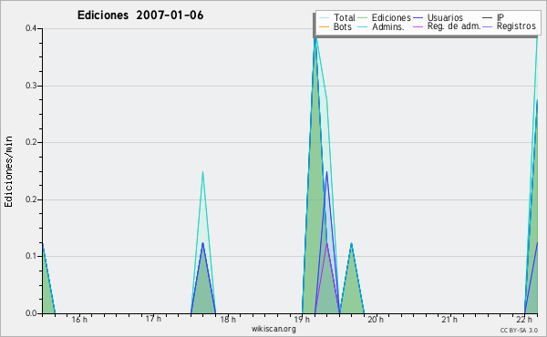Click the Usuarios legend entry
547x337 pixels.
438,17
